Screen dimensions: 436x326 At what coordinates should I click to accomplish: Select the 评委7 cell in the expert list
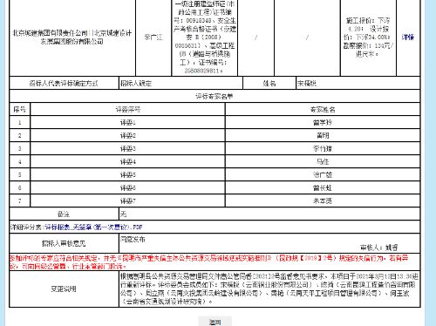coord(128,201)
